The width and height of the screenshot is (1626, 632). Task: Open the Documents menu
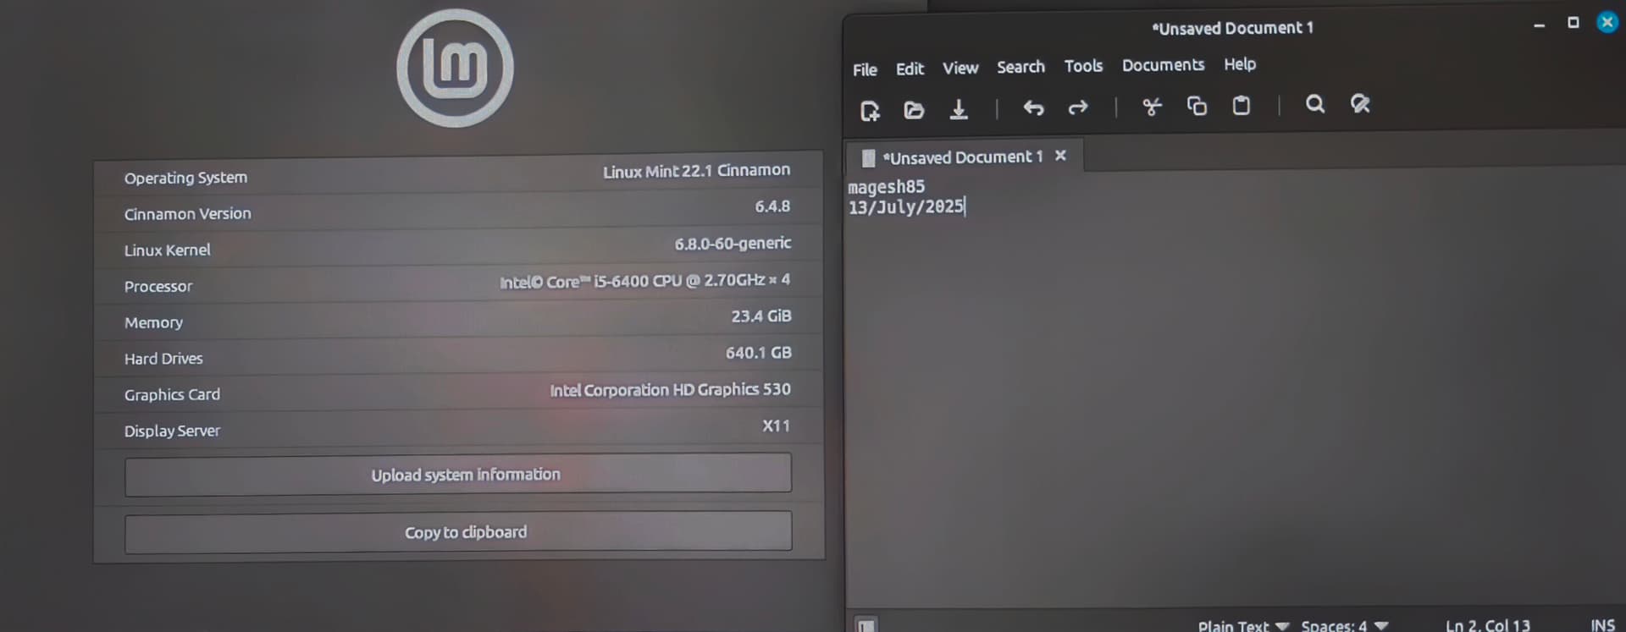1163,65
